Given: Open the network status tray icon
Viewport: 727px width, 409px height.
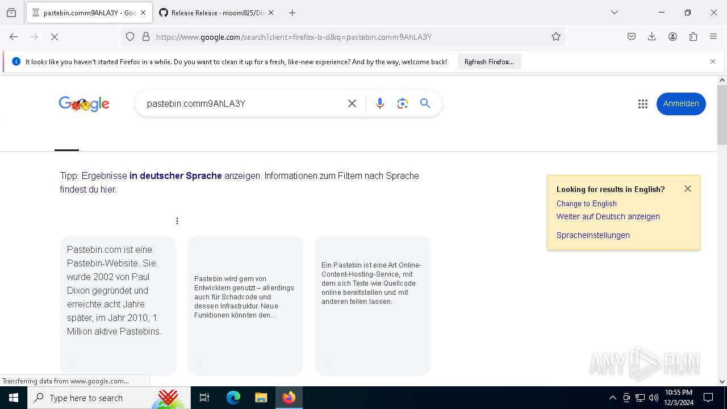Looking at the screenshot, I should click(640, 398).
